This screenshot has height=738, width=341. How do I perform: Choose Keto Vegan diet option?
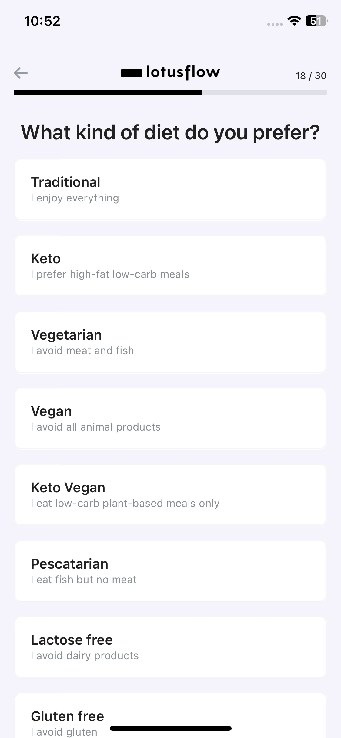click(170, 495)
